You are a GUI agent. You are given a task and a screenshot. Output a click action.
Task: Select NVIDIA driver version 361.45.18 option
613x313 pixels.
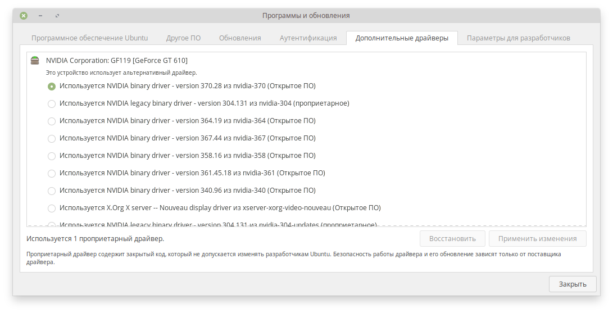click(52, 174)
